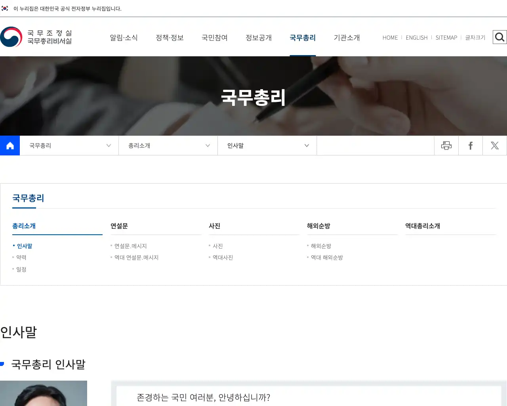Open the 알림·소식 main menu
The height and width of the screenshot is (406, 507).
pos(124,38)
